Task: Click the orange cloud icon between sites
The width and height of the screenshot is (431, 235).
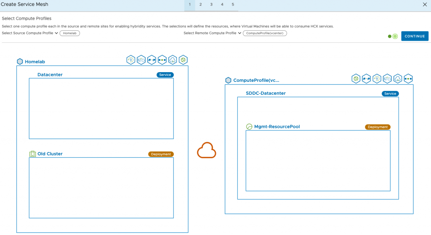Action: [x=206, y=150]
